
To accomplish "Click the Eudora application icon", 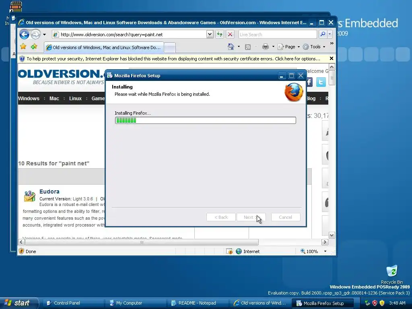I will click(30, 196).
